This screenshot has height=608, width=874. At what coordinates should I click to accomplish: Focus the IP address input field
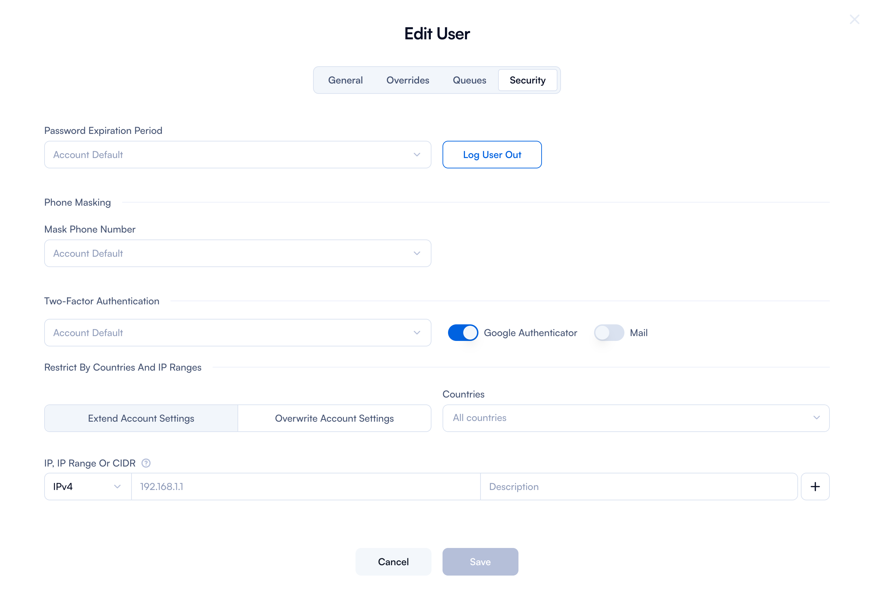305,486
